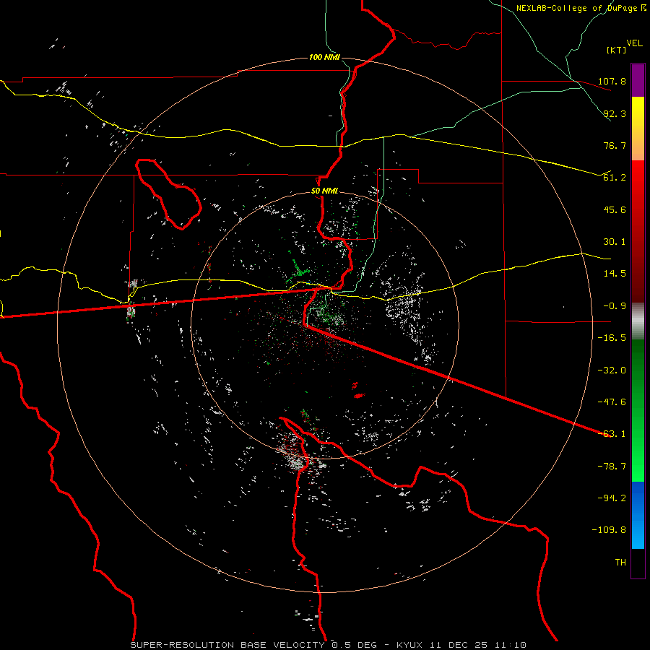Click the 30.1 velocity scale label
The height and width of the screenshot is (650, 650).
(615, 242)
